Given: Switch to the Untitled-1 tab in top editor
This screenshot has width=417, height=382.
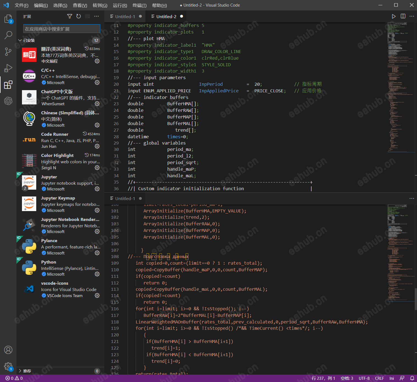Looking at the screenshot, I should tap(125, 16).
